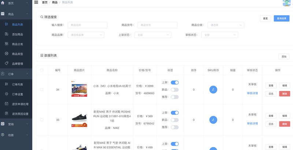Toggle 推荐 switch for product 34
This screenshot has height=150, width=293.
(175, 97)
